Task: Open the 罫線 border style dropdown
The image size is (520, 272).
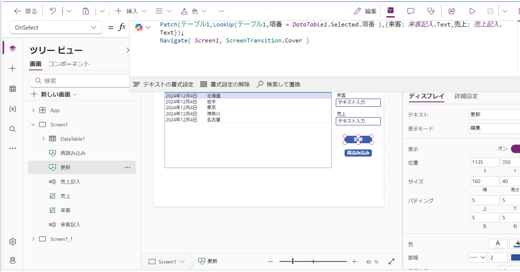Action: pyautogui.click(x=478, y=258)
